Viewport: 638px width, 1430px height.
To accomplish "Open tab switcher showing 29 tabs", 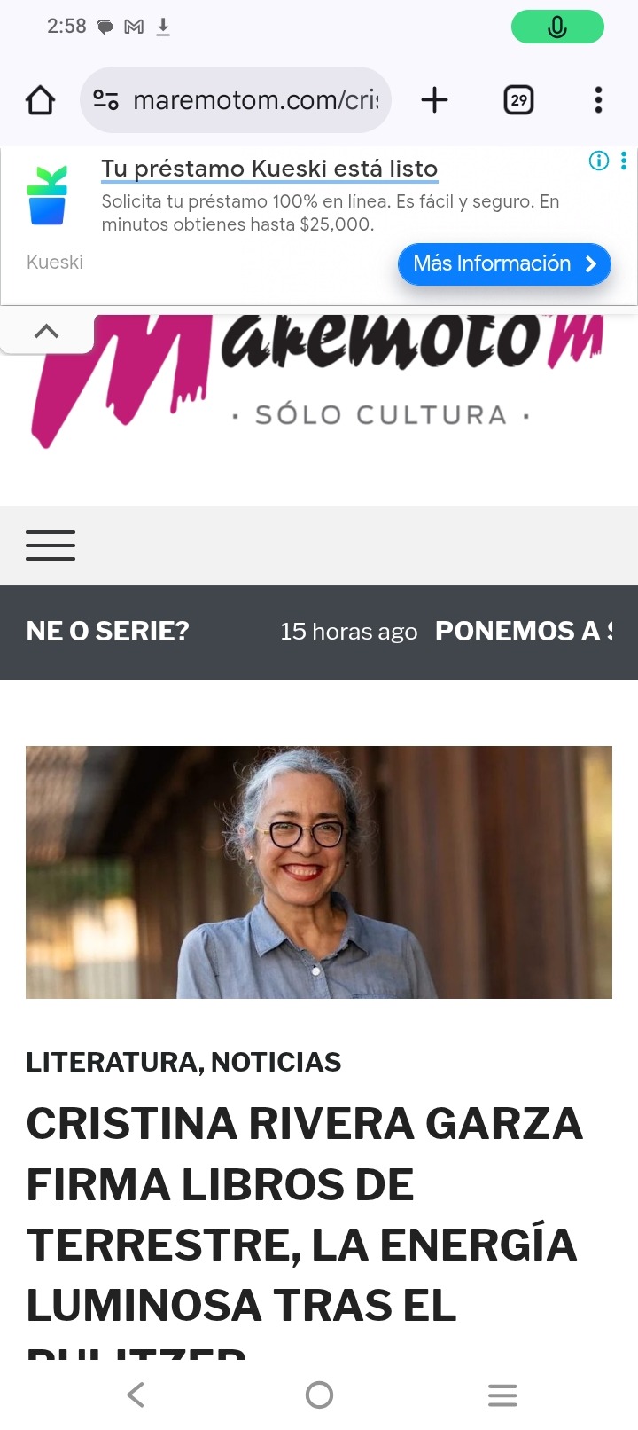I will coord(518,100).
